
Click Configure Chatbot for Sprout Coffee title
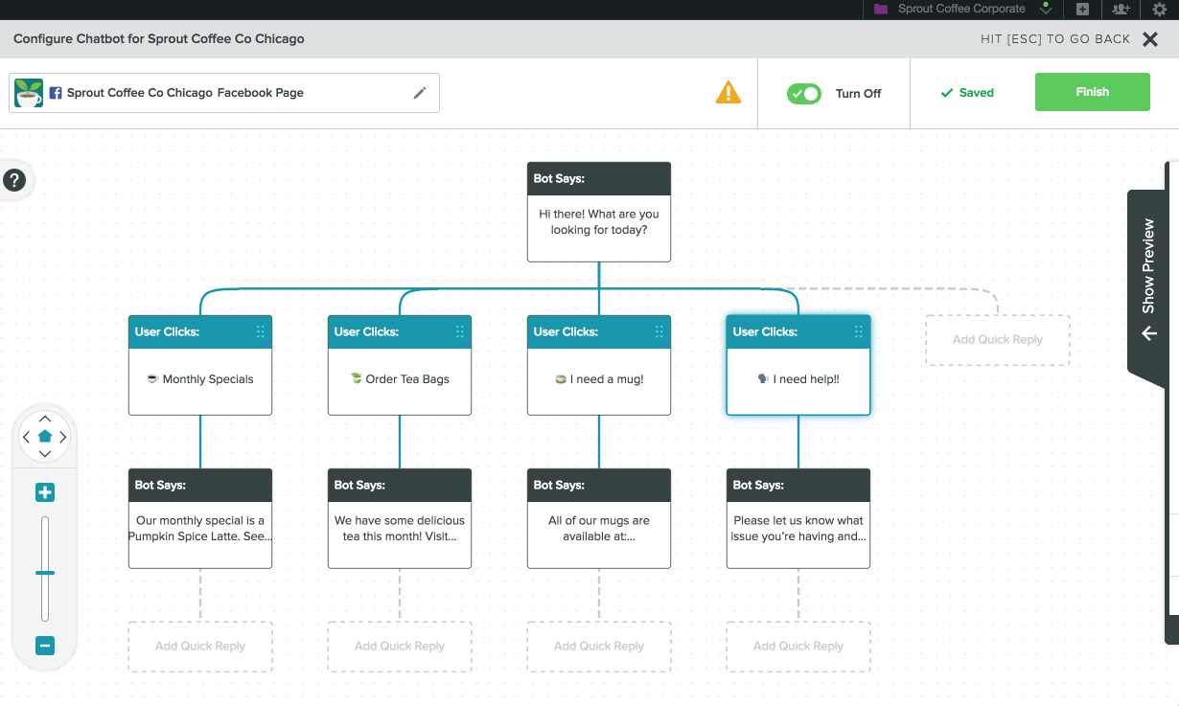(159, 39)
